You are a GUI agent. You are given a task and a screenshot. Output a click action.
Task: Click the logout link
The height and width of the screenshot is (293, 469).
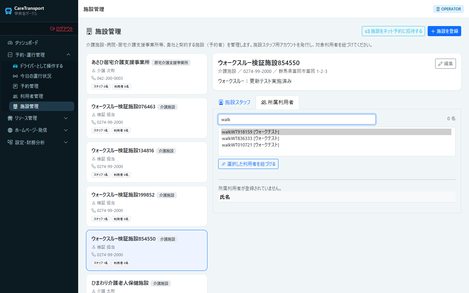62,29
